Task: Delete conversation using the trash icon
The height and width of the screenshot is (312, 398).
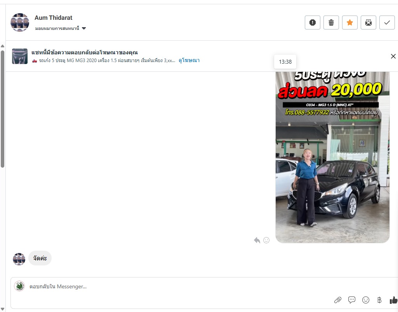Action: pos(331,23)
